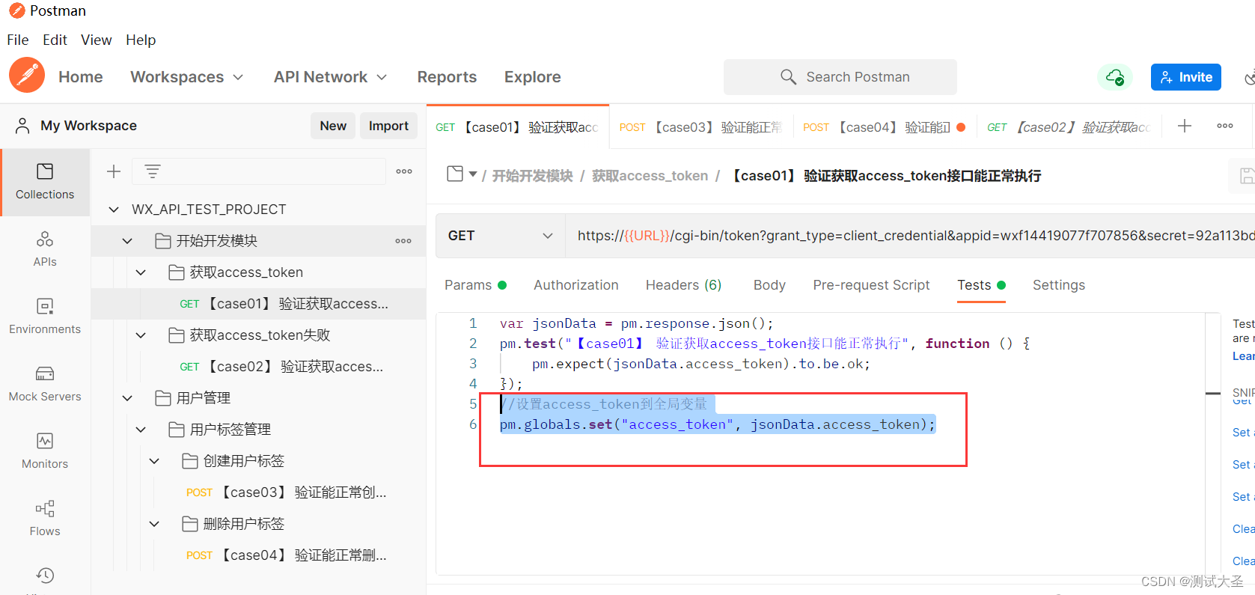Viewport: 1255px width, 595px height.
Task: Open 【case02】 GET request in tree
Action: click(259, 367)
